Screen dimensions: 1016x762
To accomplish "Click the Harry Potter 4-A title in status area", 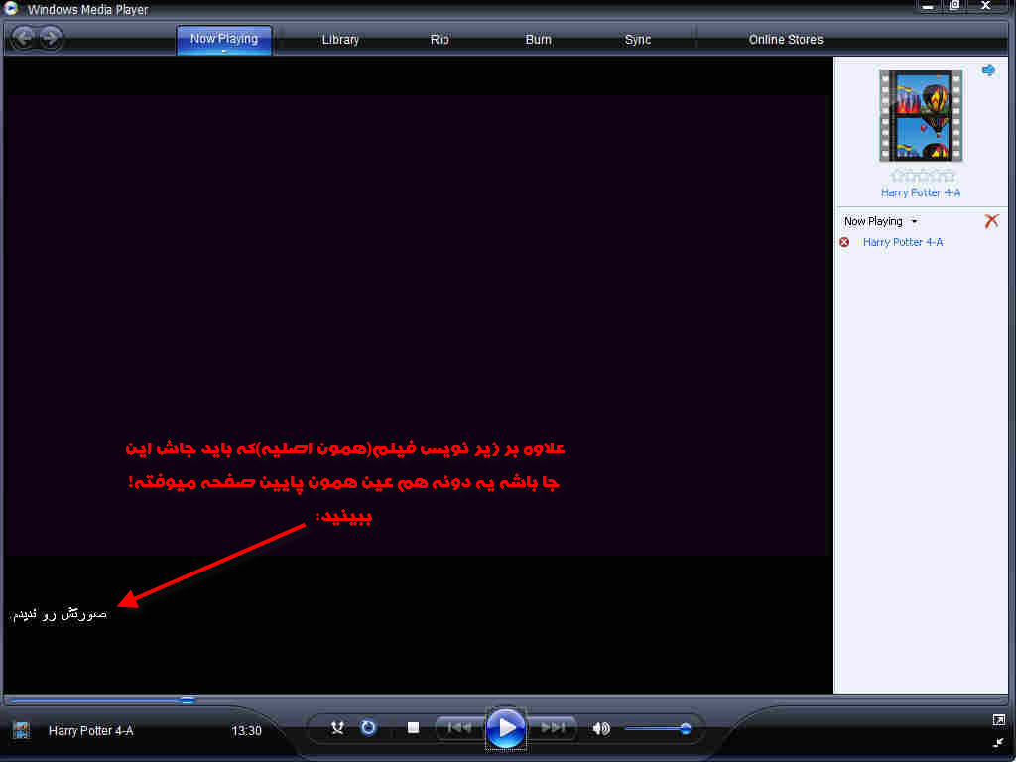I will pyautogui.click(x=90, y=731).
